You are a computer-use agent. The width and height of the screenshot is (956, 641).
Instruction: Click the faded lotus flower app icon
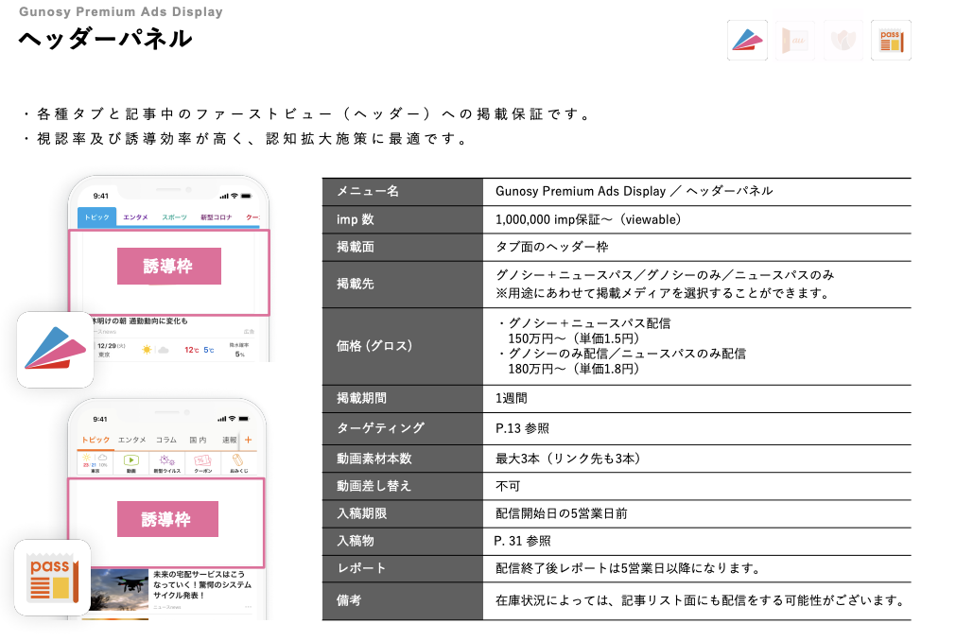point(842,41)
